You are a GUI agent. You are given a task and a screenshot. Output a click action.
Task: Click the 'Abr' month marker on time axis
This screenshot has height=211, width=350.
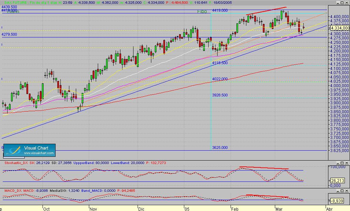pyautogui.click(x=329, y=209)
